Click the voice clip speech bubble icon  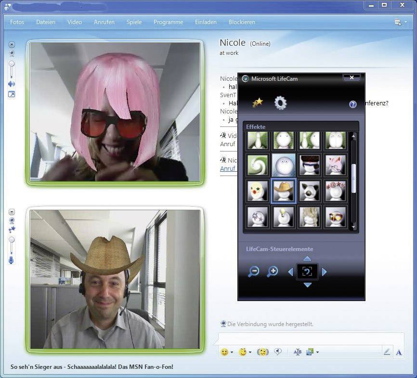pyautogui.click(x=278, y=352)
